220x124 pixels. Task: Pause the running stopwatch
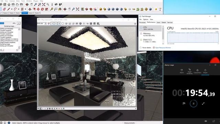pyautogui.click(x=194, y=104)
